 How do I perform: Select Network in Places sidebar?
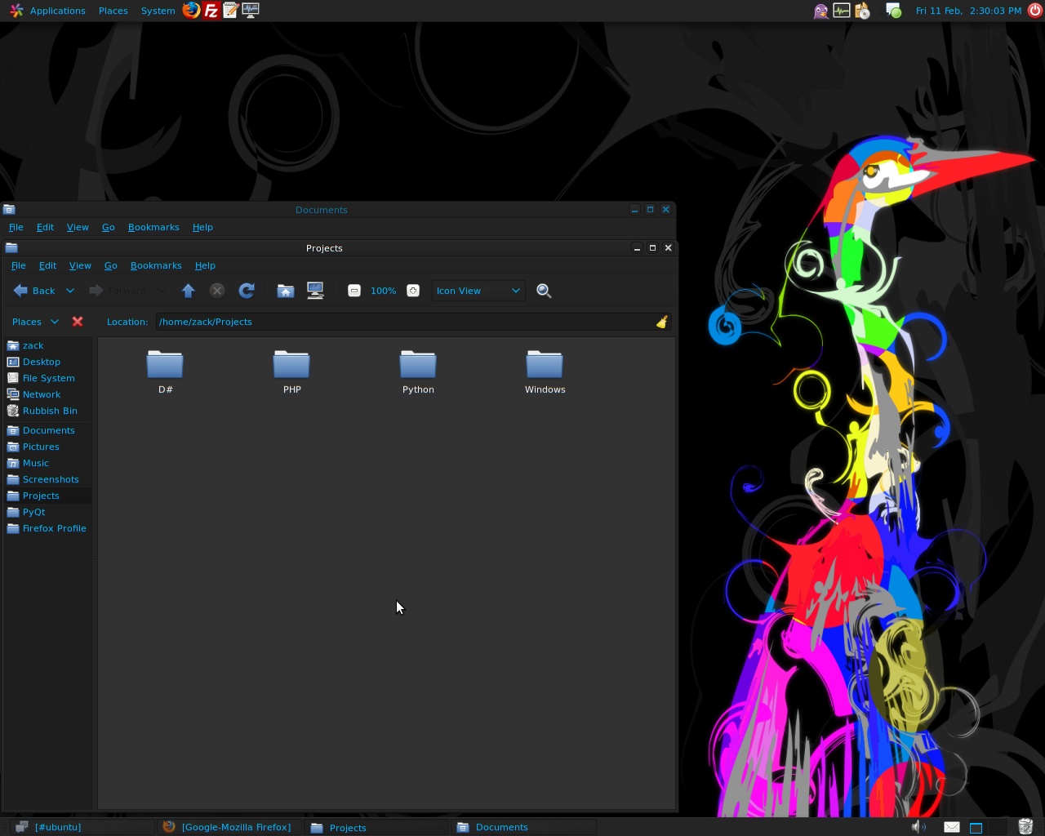(47, 394)
